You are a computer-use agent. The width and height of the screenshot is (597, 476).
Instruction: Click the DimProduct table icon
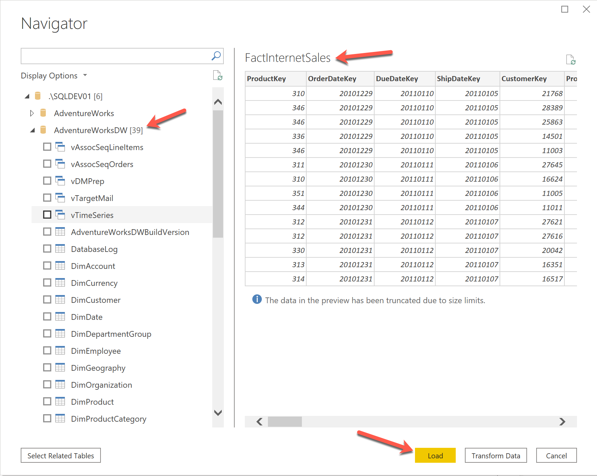click(60, 401)
